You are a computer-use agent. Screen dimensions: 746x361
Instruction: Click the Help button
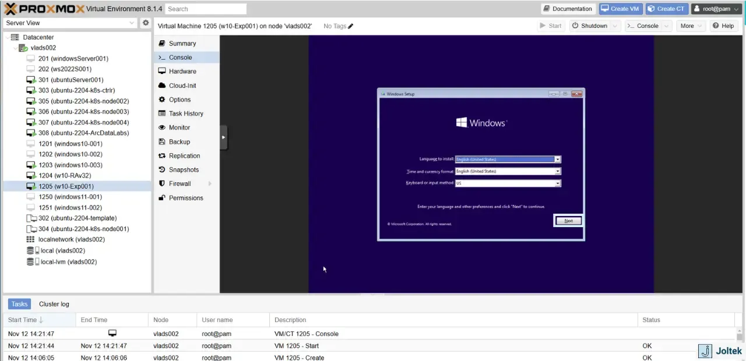point(723,26)
